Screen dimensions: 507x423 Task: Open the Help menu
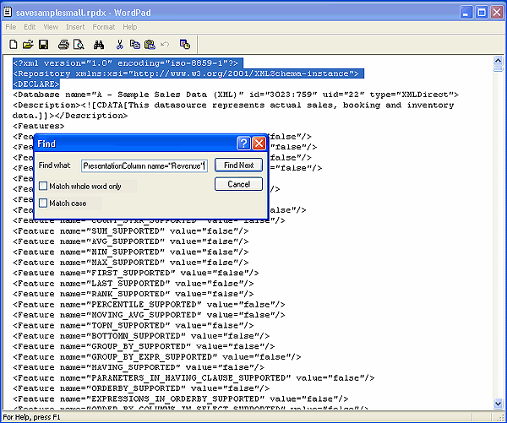coord(129,27)
